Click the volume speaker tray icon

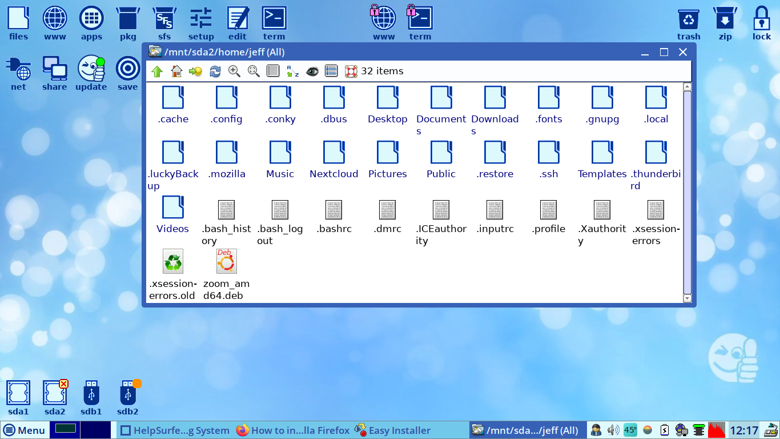[613, 430]
